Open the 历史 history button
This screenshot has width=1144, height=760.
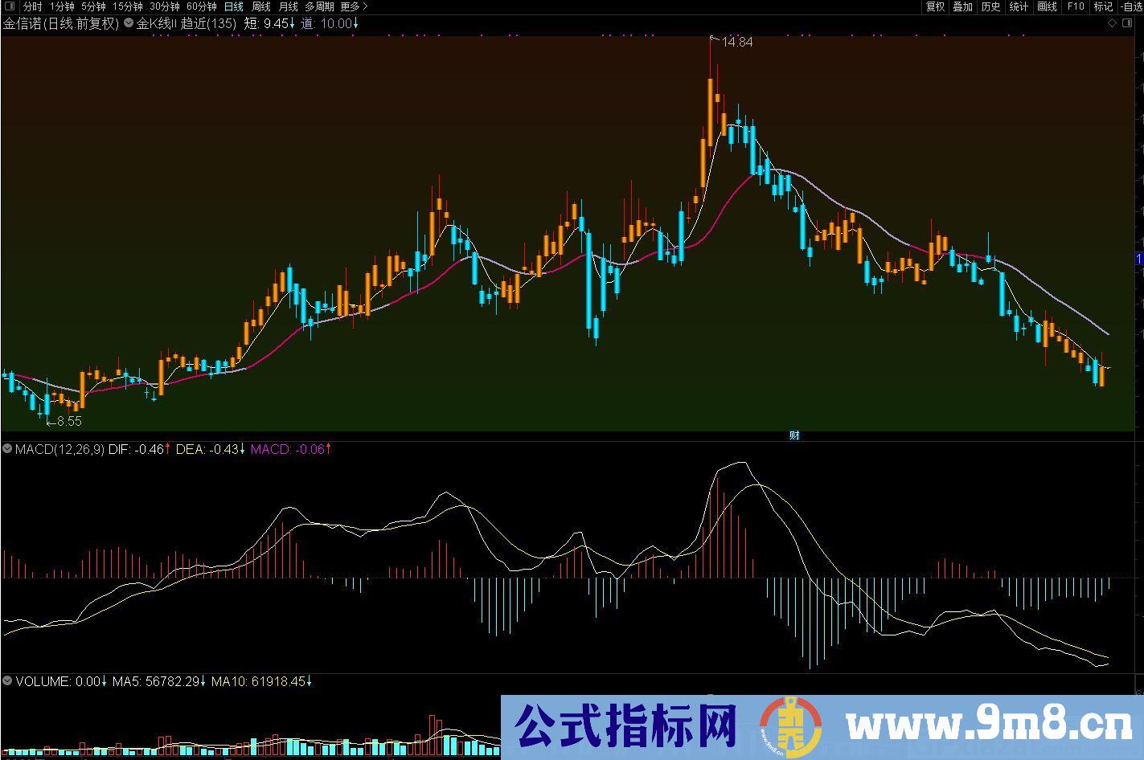pyautogui.click(x=990, y=6)
